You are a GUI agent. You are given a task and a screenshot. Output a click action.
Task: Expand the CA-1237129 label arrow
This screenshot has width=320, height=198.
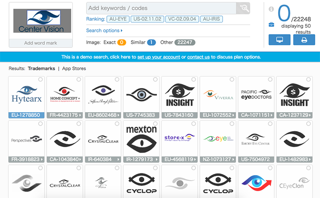point(310,115)
